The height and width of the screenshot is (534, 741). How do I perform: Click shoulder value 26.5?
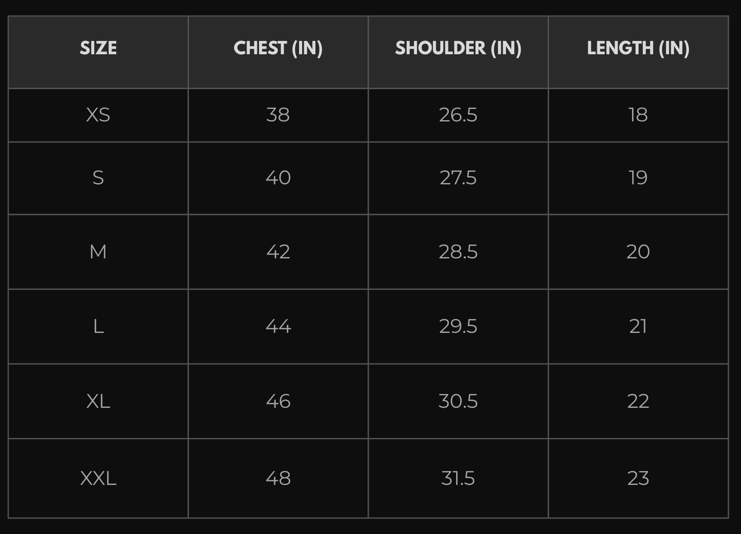[458, 115]
